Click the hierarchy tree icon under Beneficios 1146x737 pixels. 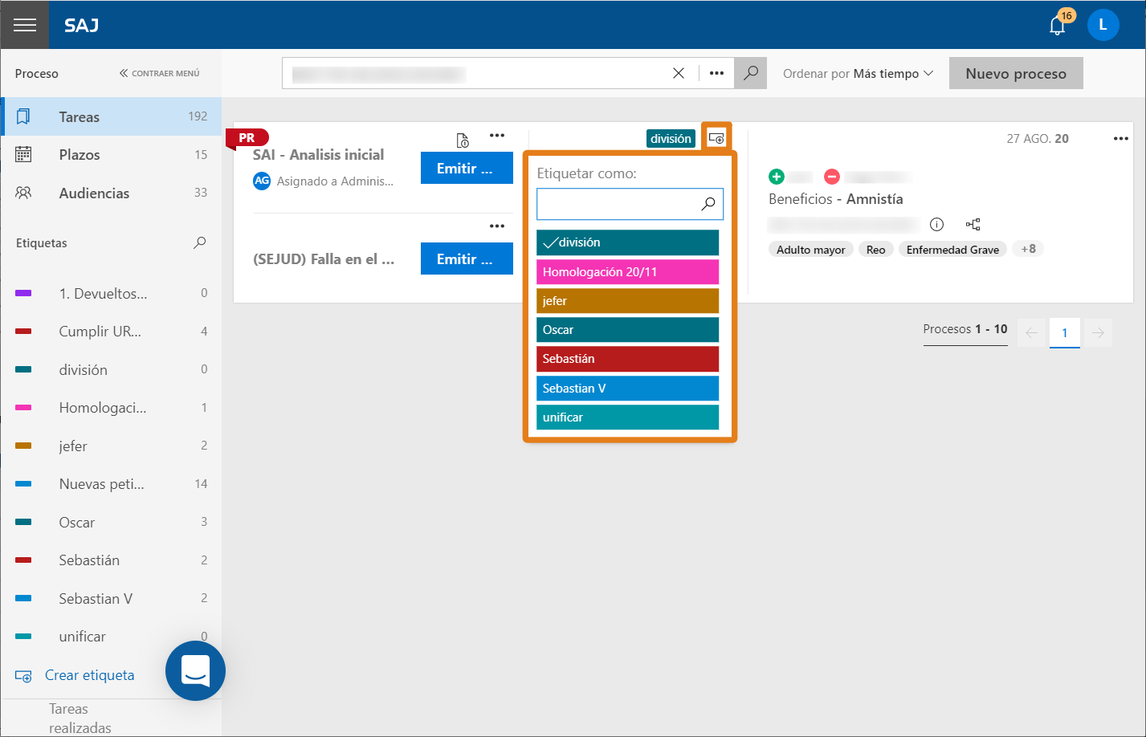click(973, 225)
